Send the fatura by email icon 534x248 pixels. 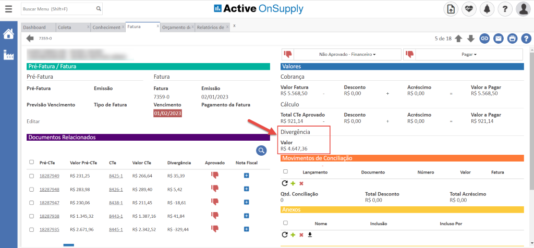[499, 39]
